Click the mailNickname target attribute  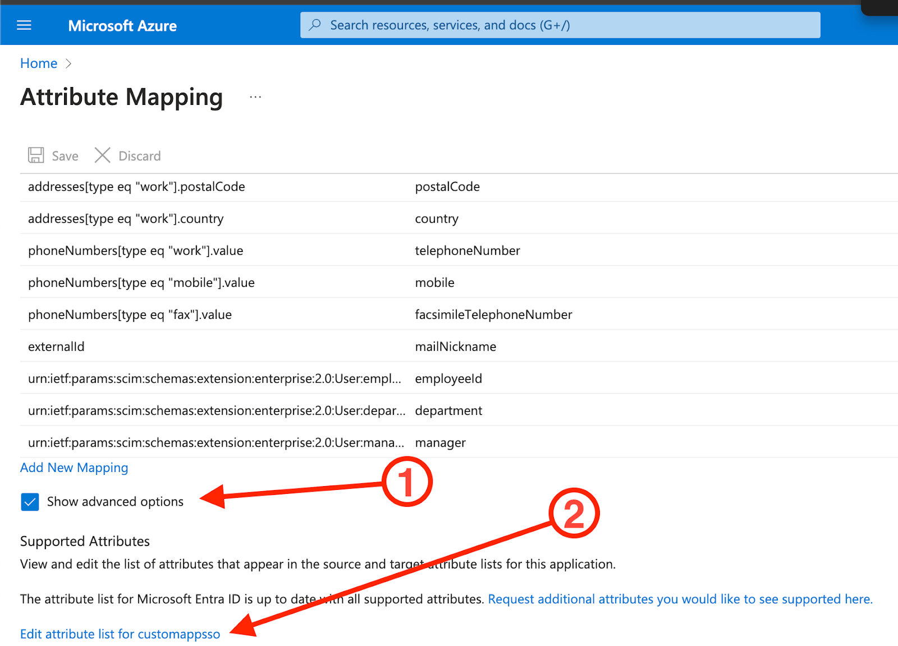pyautogui.click(x=456, y=347)
